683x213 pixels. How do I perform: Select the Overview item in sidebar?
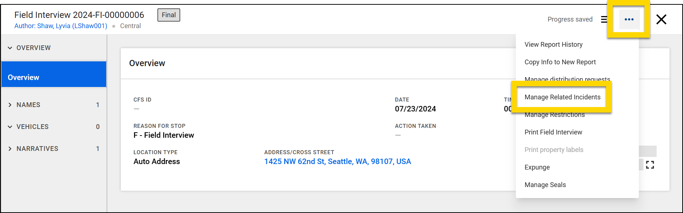pyautogui.click(x=54, y=77)
